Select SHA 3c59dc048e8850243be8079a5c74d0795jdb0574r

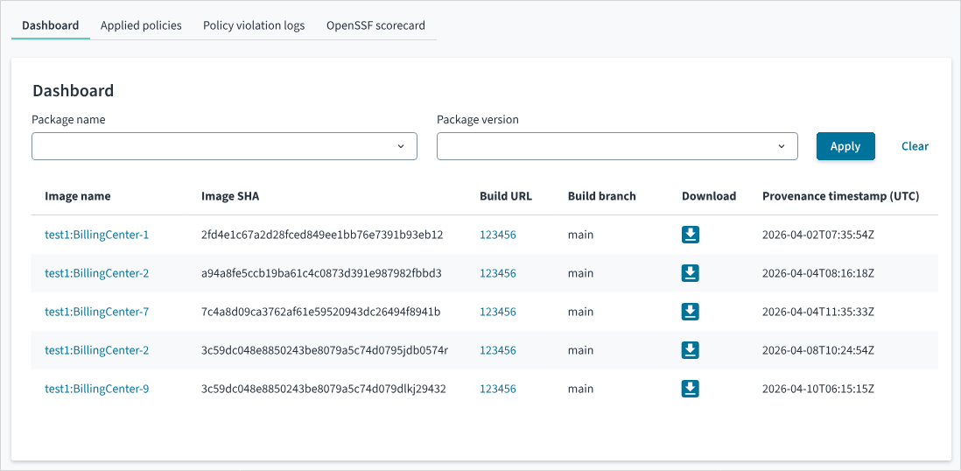pos(324,350)
